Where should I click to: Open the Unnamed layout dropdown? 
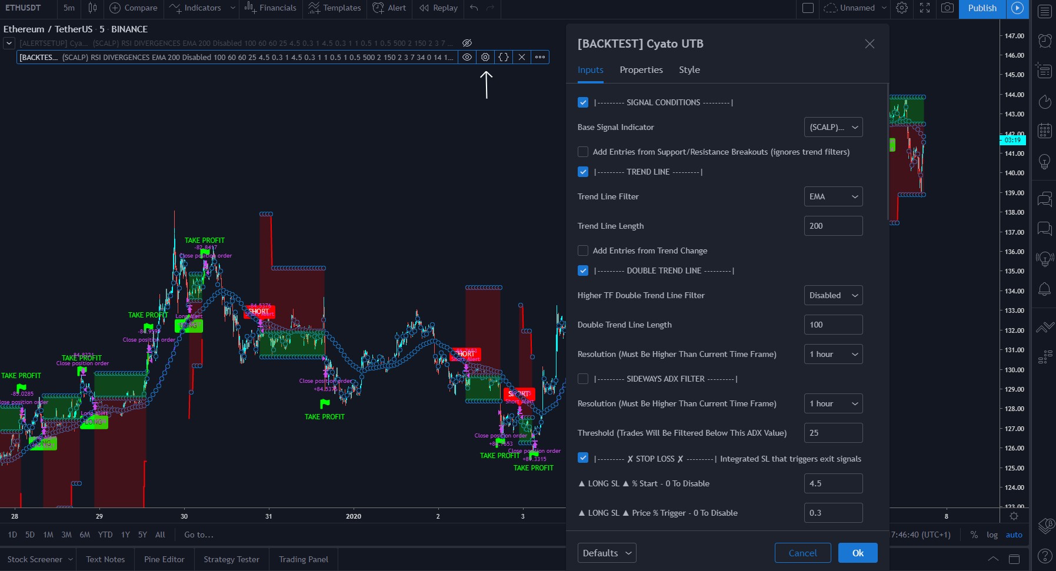pos(855,8)
